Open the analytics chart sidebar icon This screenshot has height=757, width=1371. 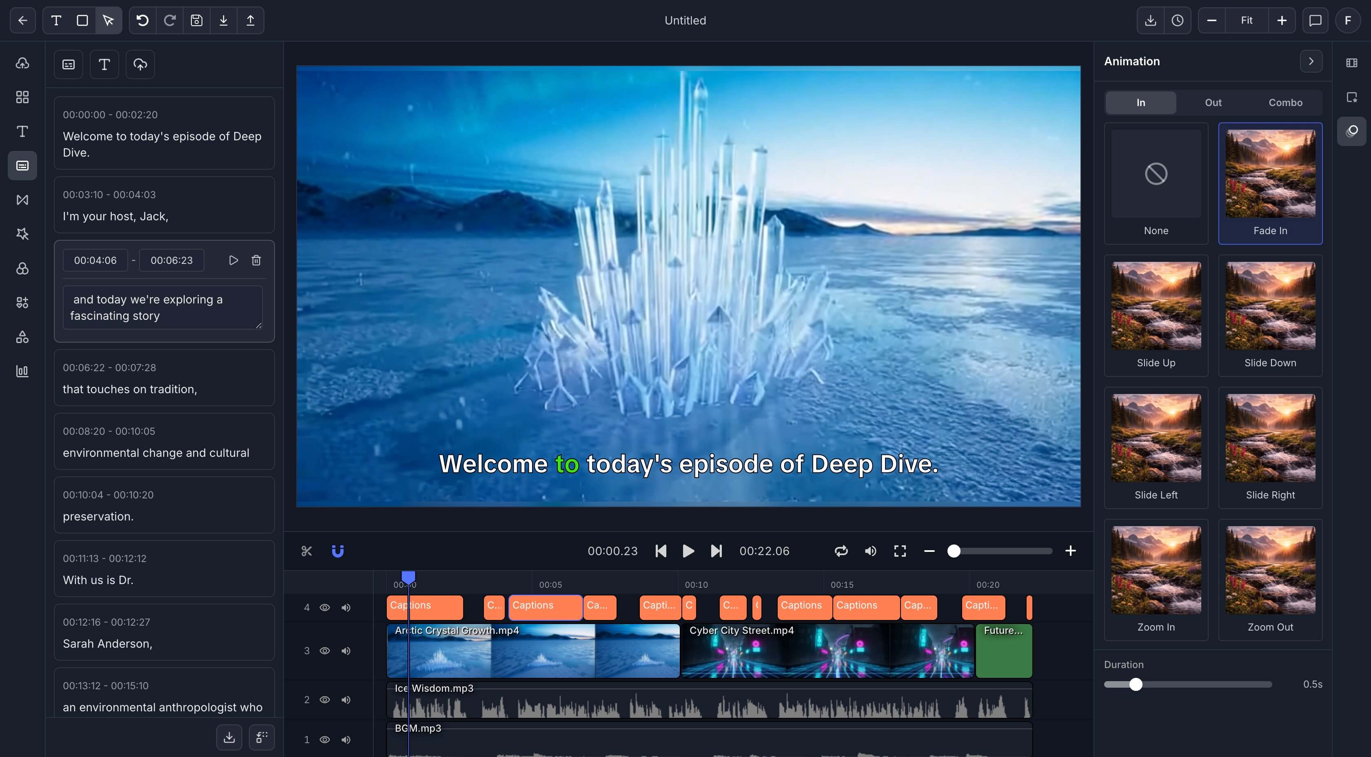point(22,371)
